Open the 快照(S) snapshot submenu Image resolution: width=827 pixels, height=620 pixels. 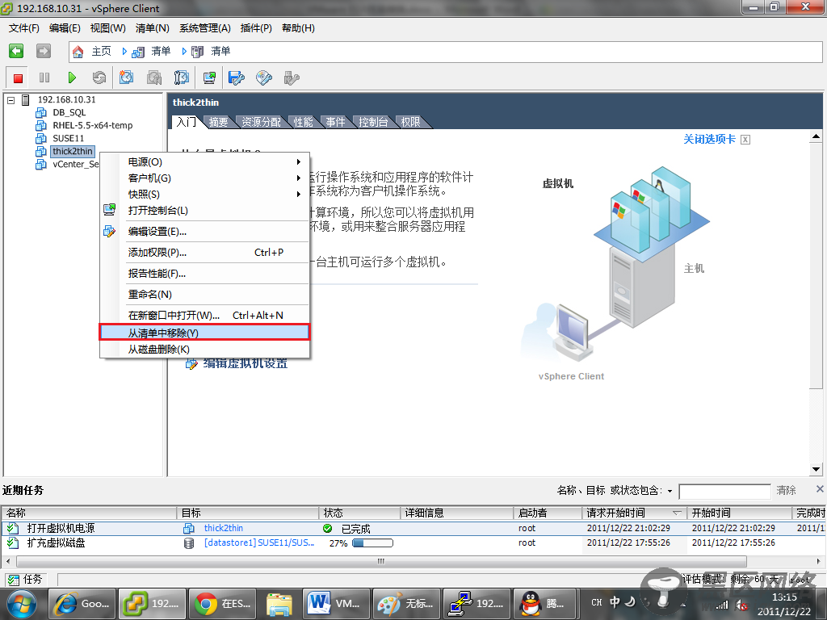tap(204, 194)
